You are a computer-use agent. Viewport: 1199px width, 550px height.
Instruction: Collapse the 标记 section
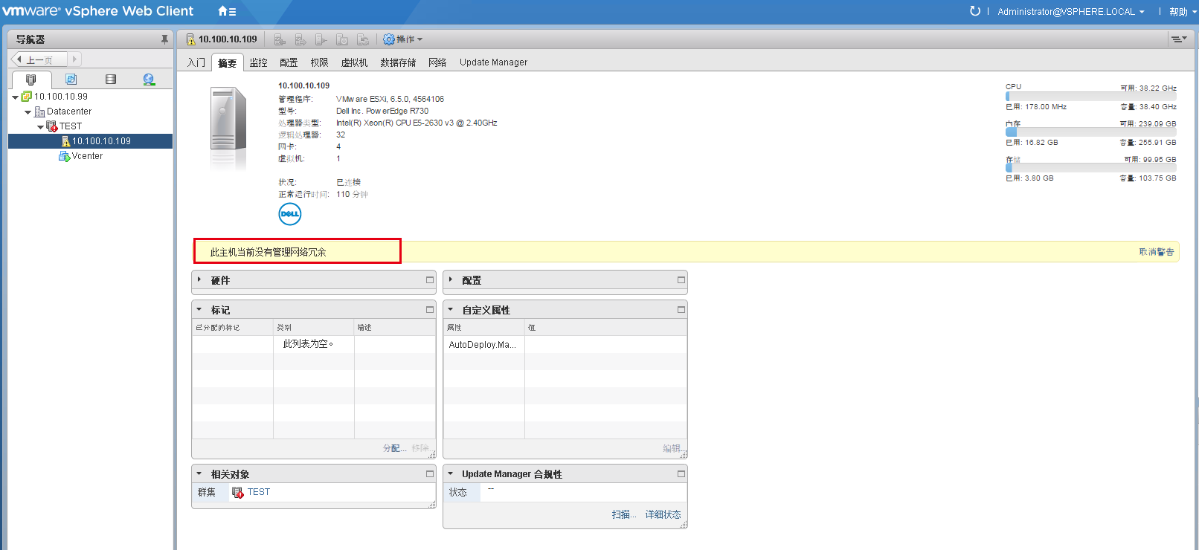pos(199,310)
